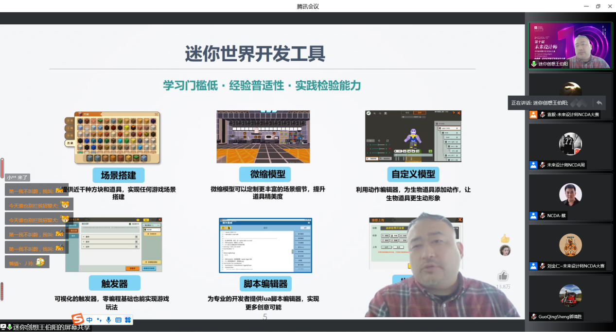The image size is (616, 332).
Task: Click the script editor screenshot above 脚本编辑器
Action: point(265,245)
